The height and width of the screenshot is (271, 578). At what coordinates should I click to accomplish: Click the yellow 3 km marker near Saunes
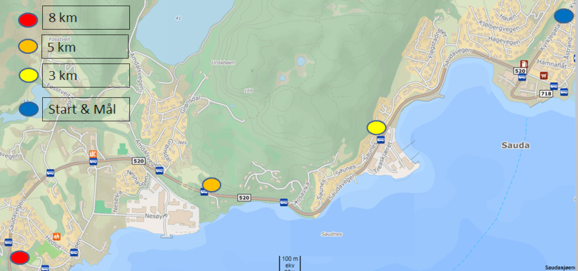coord(376,128)
